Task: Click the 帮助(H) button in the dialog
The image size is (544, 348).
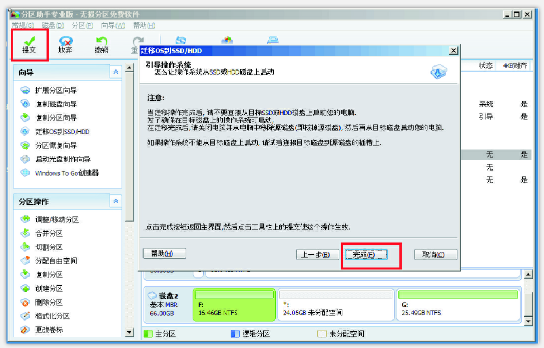Action: tap(165, 253)
